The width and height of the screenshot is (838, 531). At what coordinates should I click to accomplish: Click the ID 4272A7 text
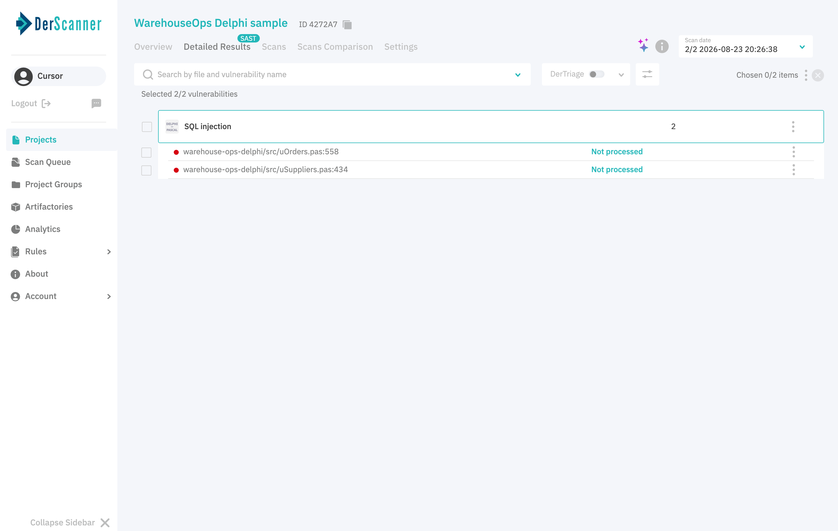[x=318, y=24]
